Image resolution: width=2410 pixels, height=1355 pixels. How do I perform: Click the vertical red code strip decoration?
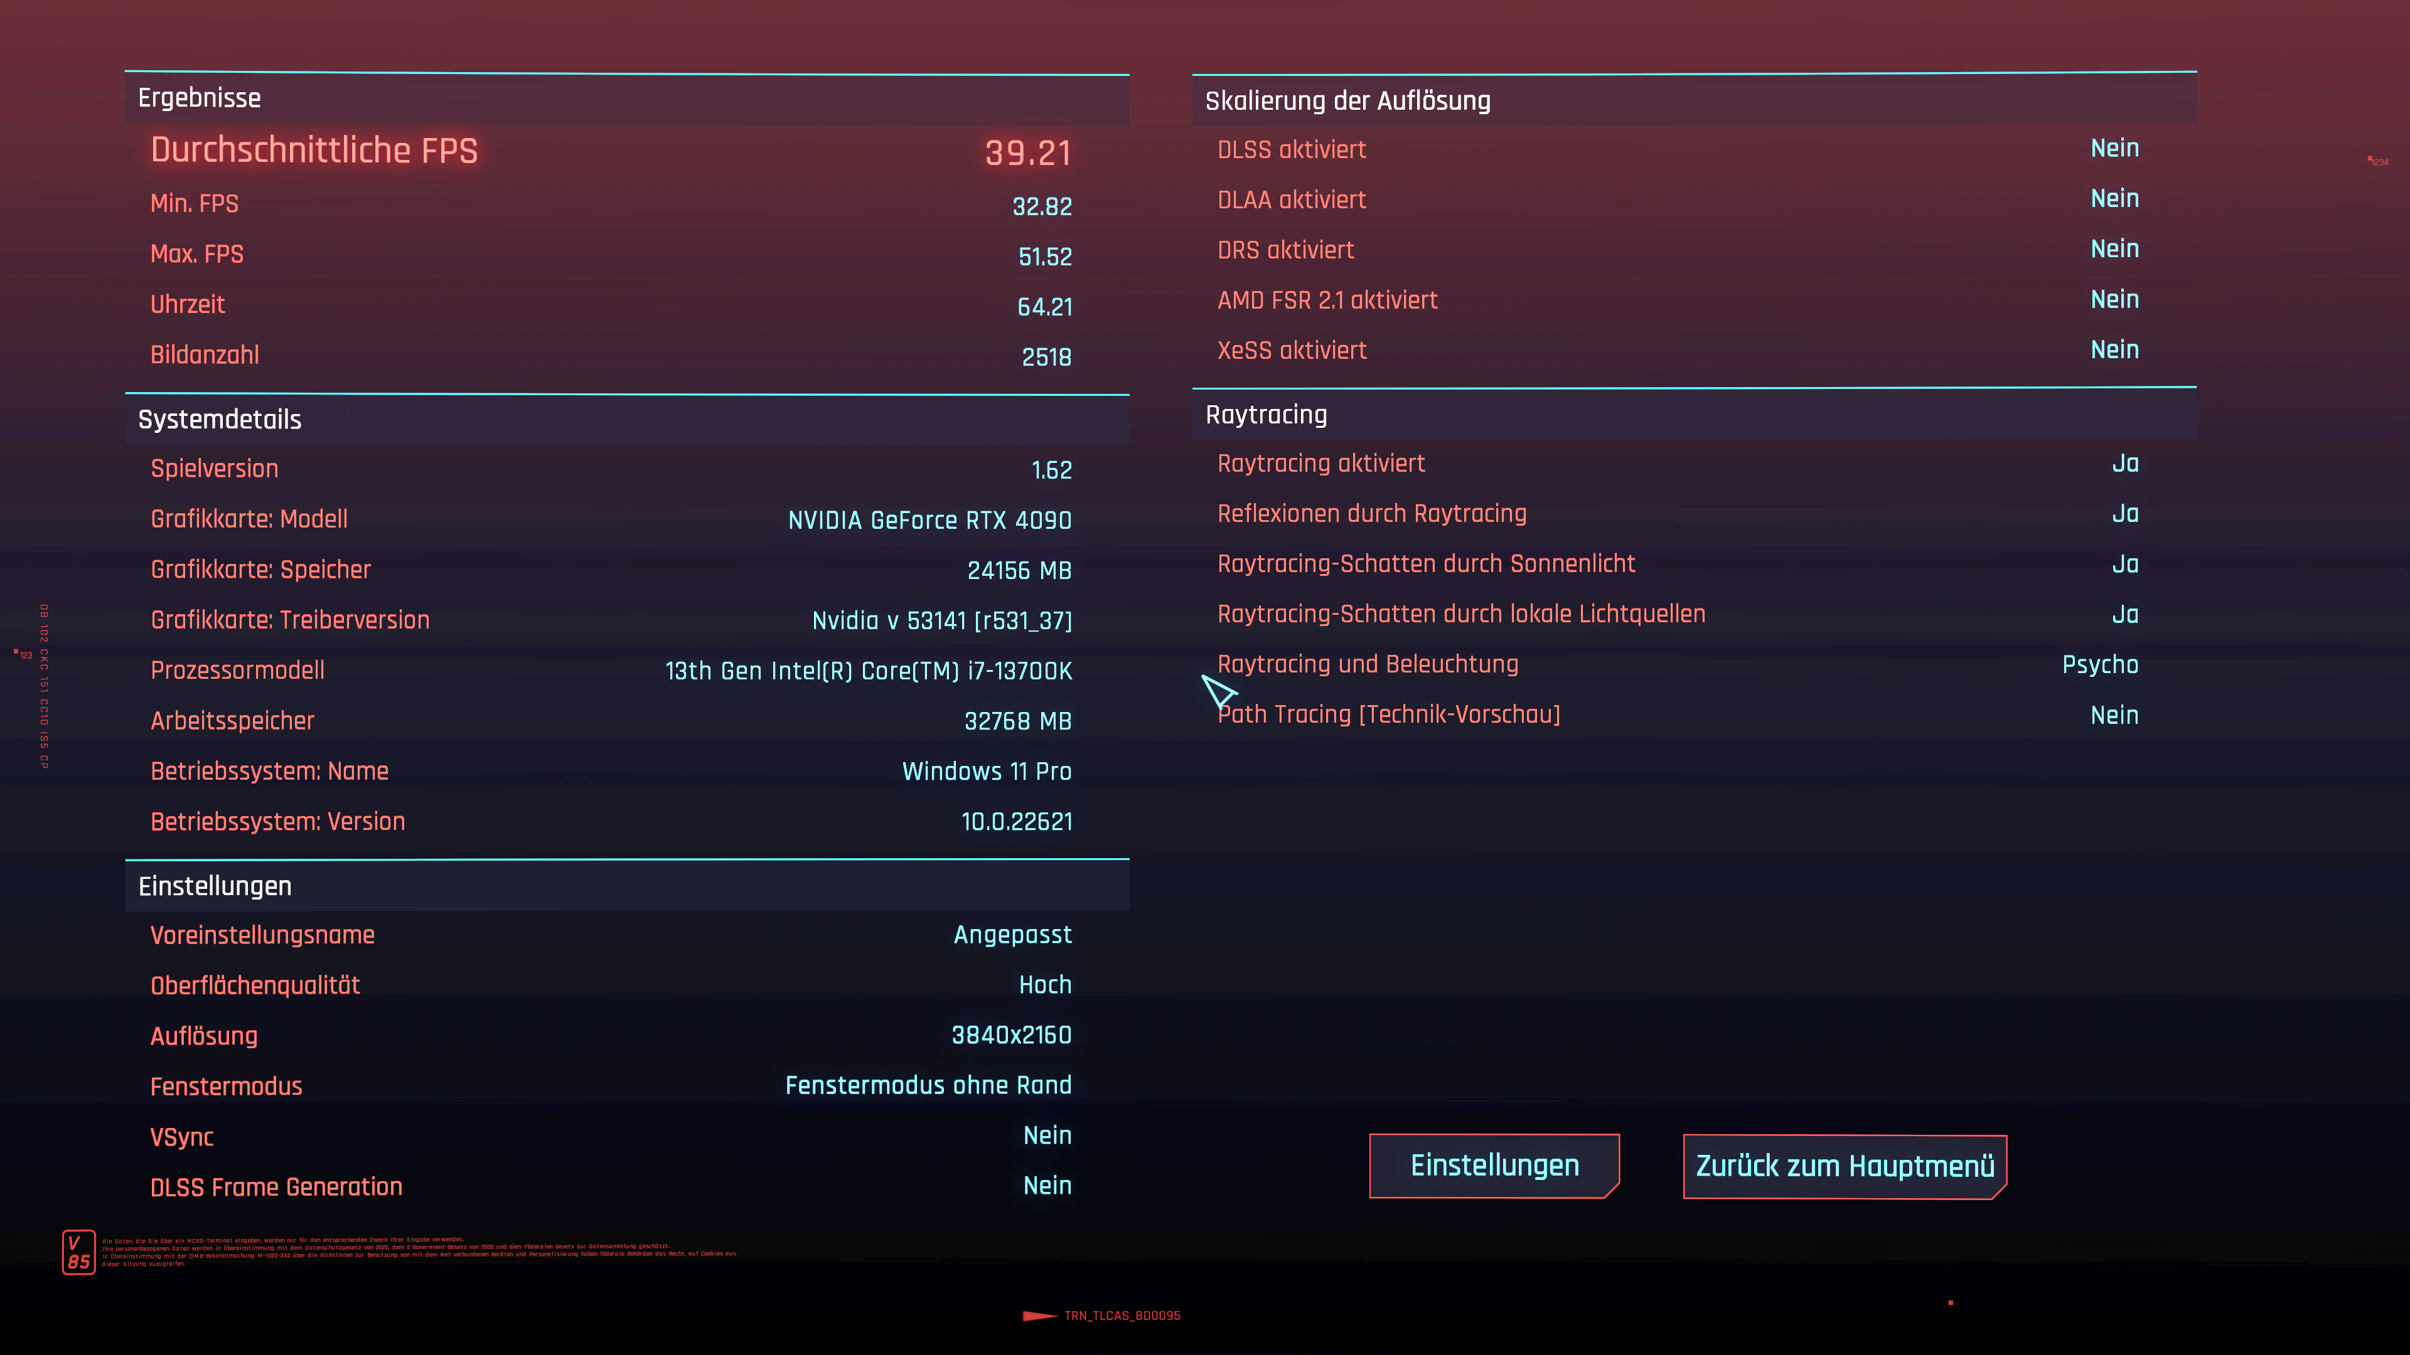[x=44, y=686]
